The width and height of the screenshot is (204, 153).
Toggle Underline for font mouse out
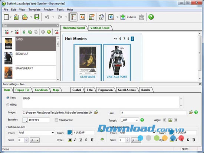(80, 140)
